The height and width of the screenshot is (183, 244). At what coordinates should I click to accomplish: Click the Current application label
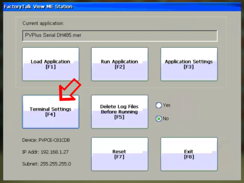43,23
